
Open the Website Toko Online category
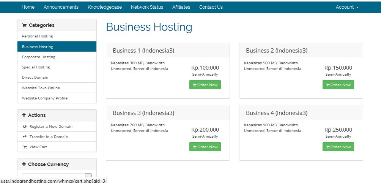coord(41,88)
